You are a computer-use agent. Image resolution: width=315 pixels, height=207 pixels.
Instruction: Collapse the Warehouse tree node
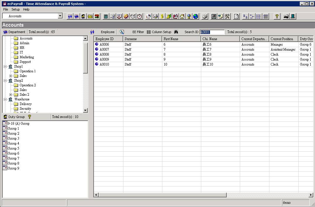5,99
